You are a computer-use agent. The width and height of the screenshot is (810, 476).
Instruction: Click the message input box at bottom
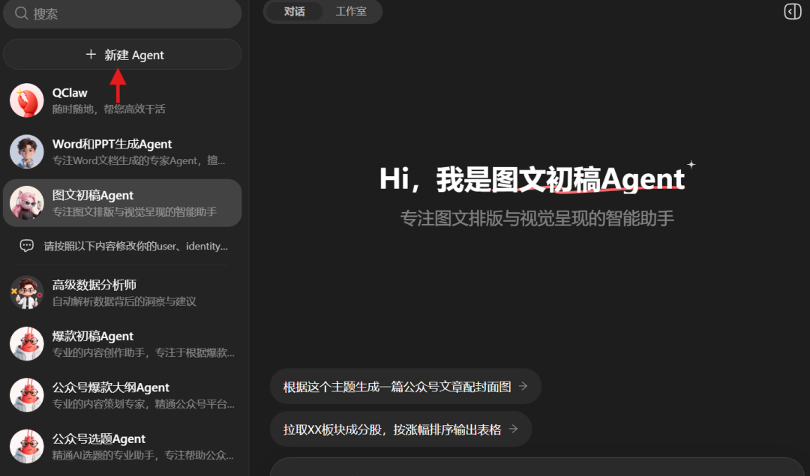coord(537,467)
